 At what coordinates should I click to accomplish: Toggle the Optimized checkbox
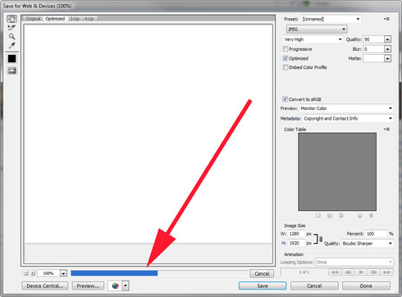286,58
